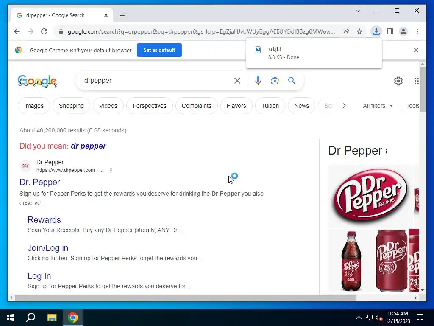Click the vertical page scrollbar thumb
Screen dimensions: 434x326
tap(423, 90)
